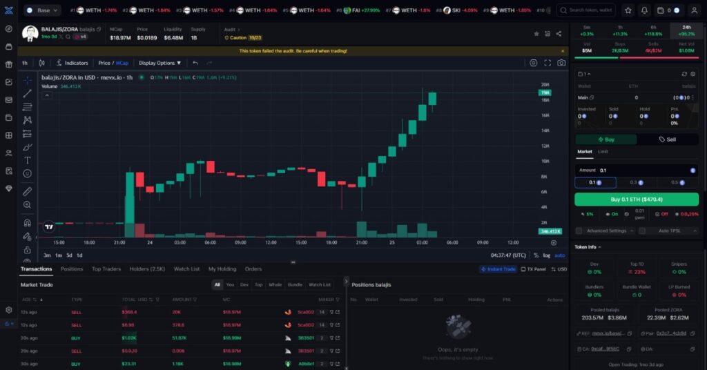Image resolution: width=707 pixels, height=370 pixels.
Task: Switch to the Orders tab
Action: 253,269
